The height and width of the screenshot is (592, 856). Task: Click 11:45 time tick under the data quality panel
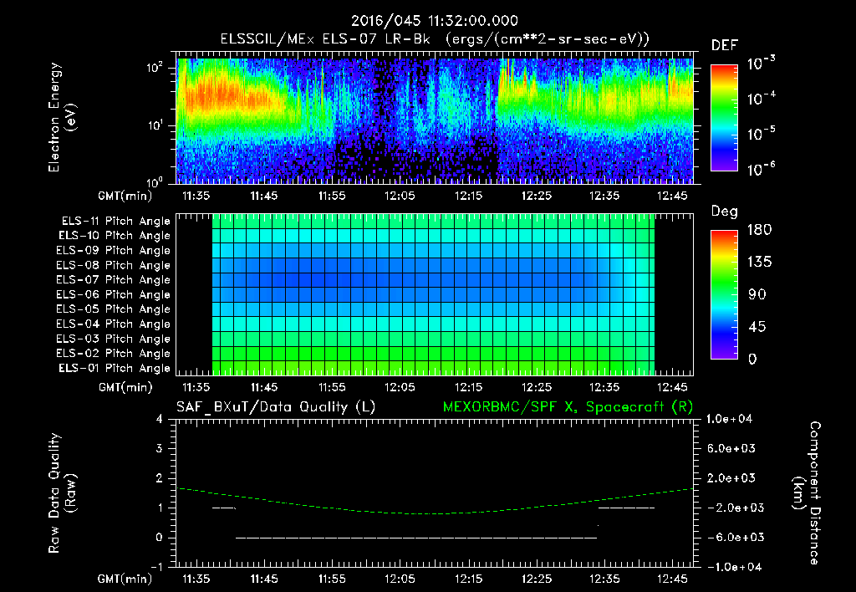(x=263, y=579)
